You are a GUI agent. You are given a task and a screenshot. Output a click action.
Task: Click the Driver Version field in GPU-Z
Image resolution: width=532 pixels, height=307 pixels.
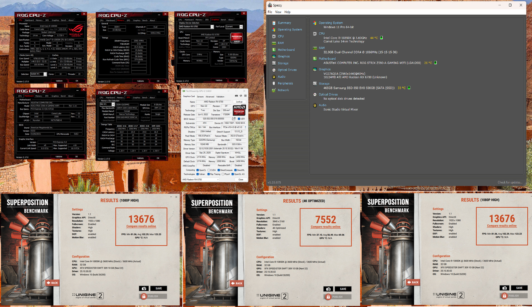(x=221, y=149)
